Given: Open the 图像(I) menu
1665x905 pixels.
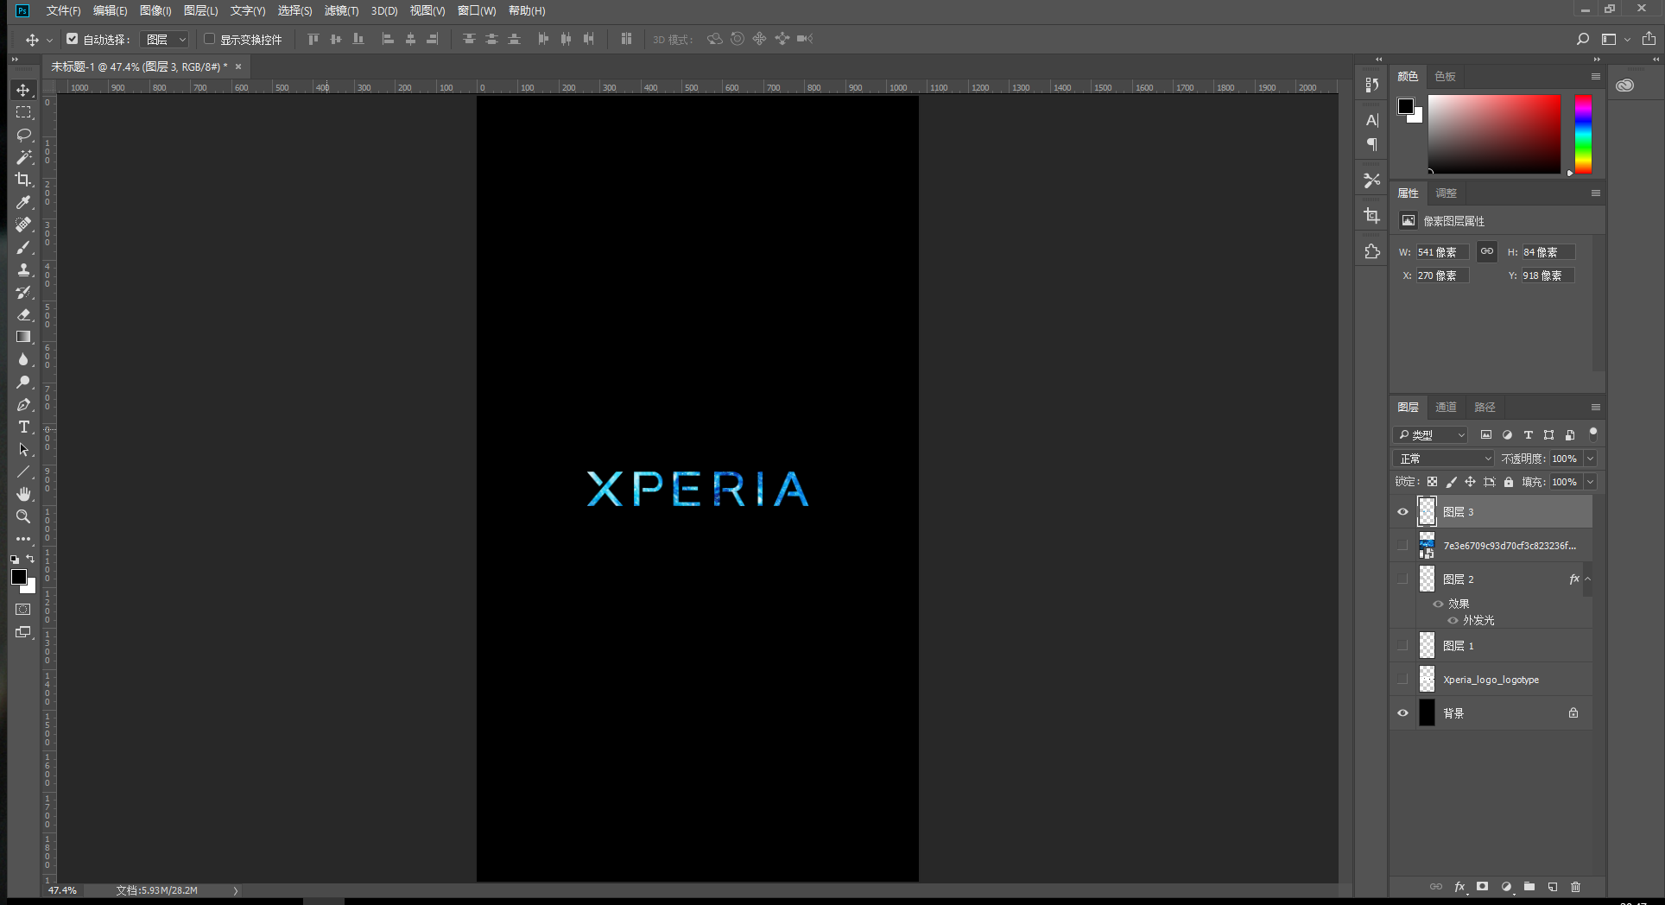Looking at the screenshot, I should click(x=155, y=10).
